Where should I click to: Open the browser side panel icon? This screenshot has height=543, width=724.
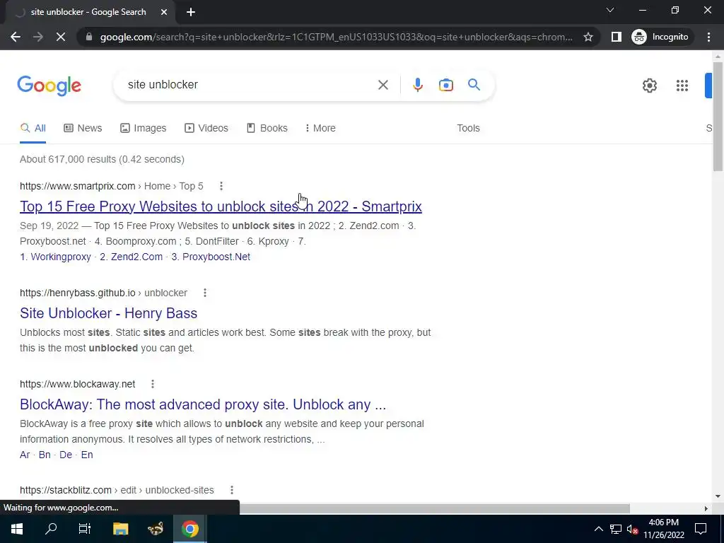pos(616,37)
